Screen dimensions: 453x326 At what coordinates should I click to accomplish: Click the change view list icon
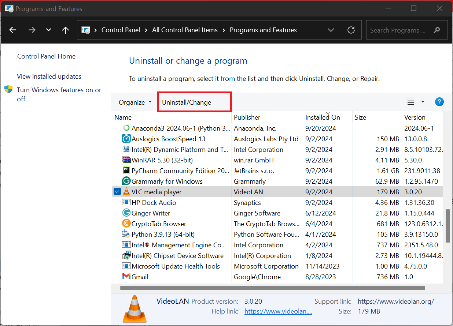click(411, 102)
